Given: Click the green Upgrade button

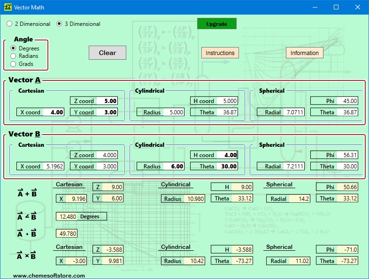Looking at the screenshot, I should (x=216, y=24).
